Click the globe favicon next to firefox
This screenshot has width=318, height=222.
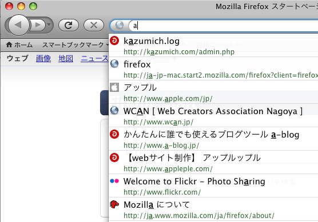[114, 64]
